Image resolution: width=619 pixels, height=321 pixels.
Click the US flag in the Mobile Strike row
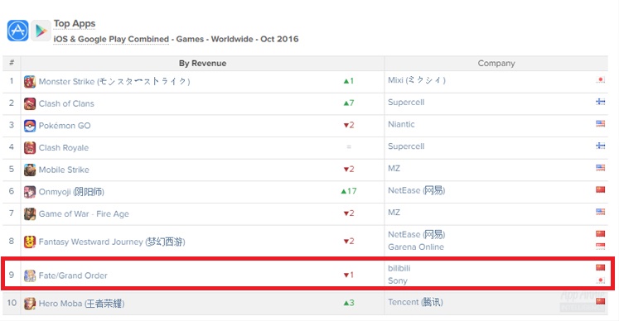tap(600, 168)
